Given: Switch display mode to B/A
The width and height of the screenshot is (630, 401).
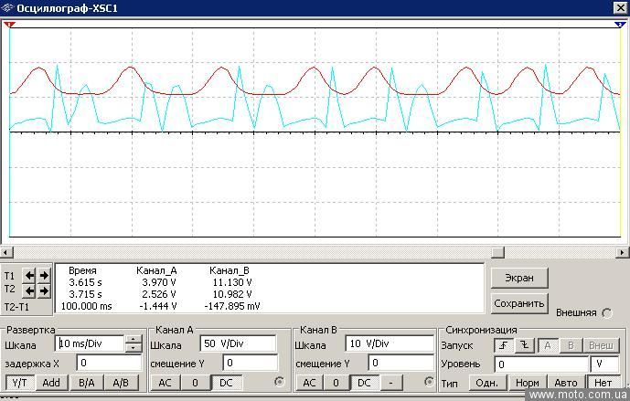Looking at the screenshot, I should click(x=86, y=383).
